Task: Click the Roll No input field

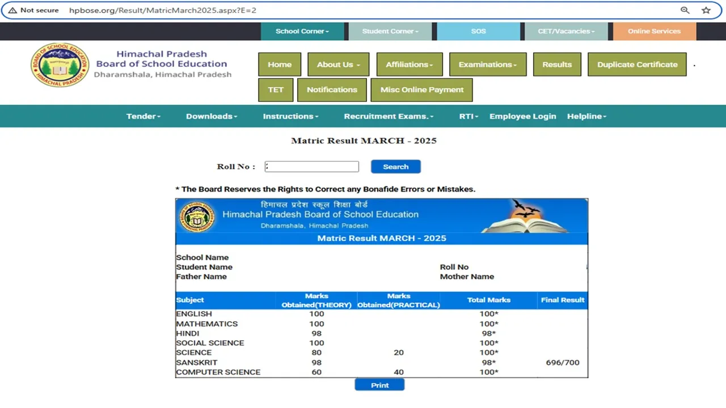Action: click(x=312, y=167)
